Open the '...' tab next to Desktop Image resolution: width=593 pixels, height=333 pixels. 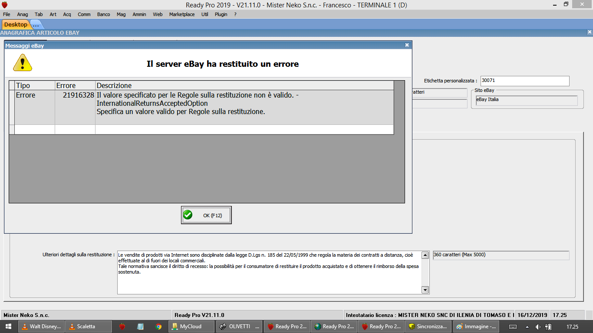pyautogui.click(x=36, y=24)
